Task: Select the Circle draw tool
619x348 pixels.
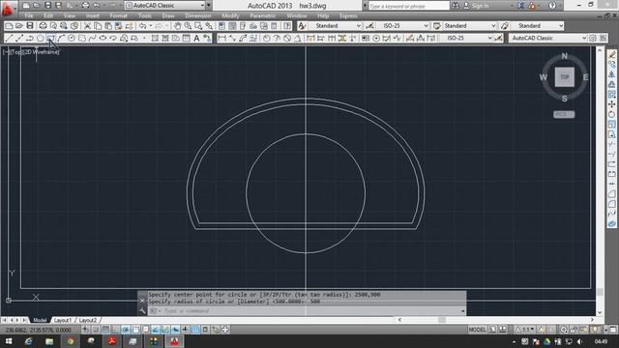Action: [72, 38]
